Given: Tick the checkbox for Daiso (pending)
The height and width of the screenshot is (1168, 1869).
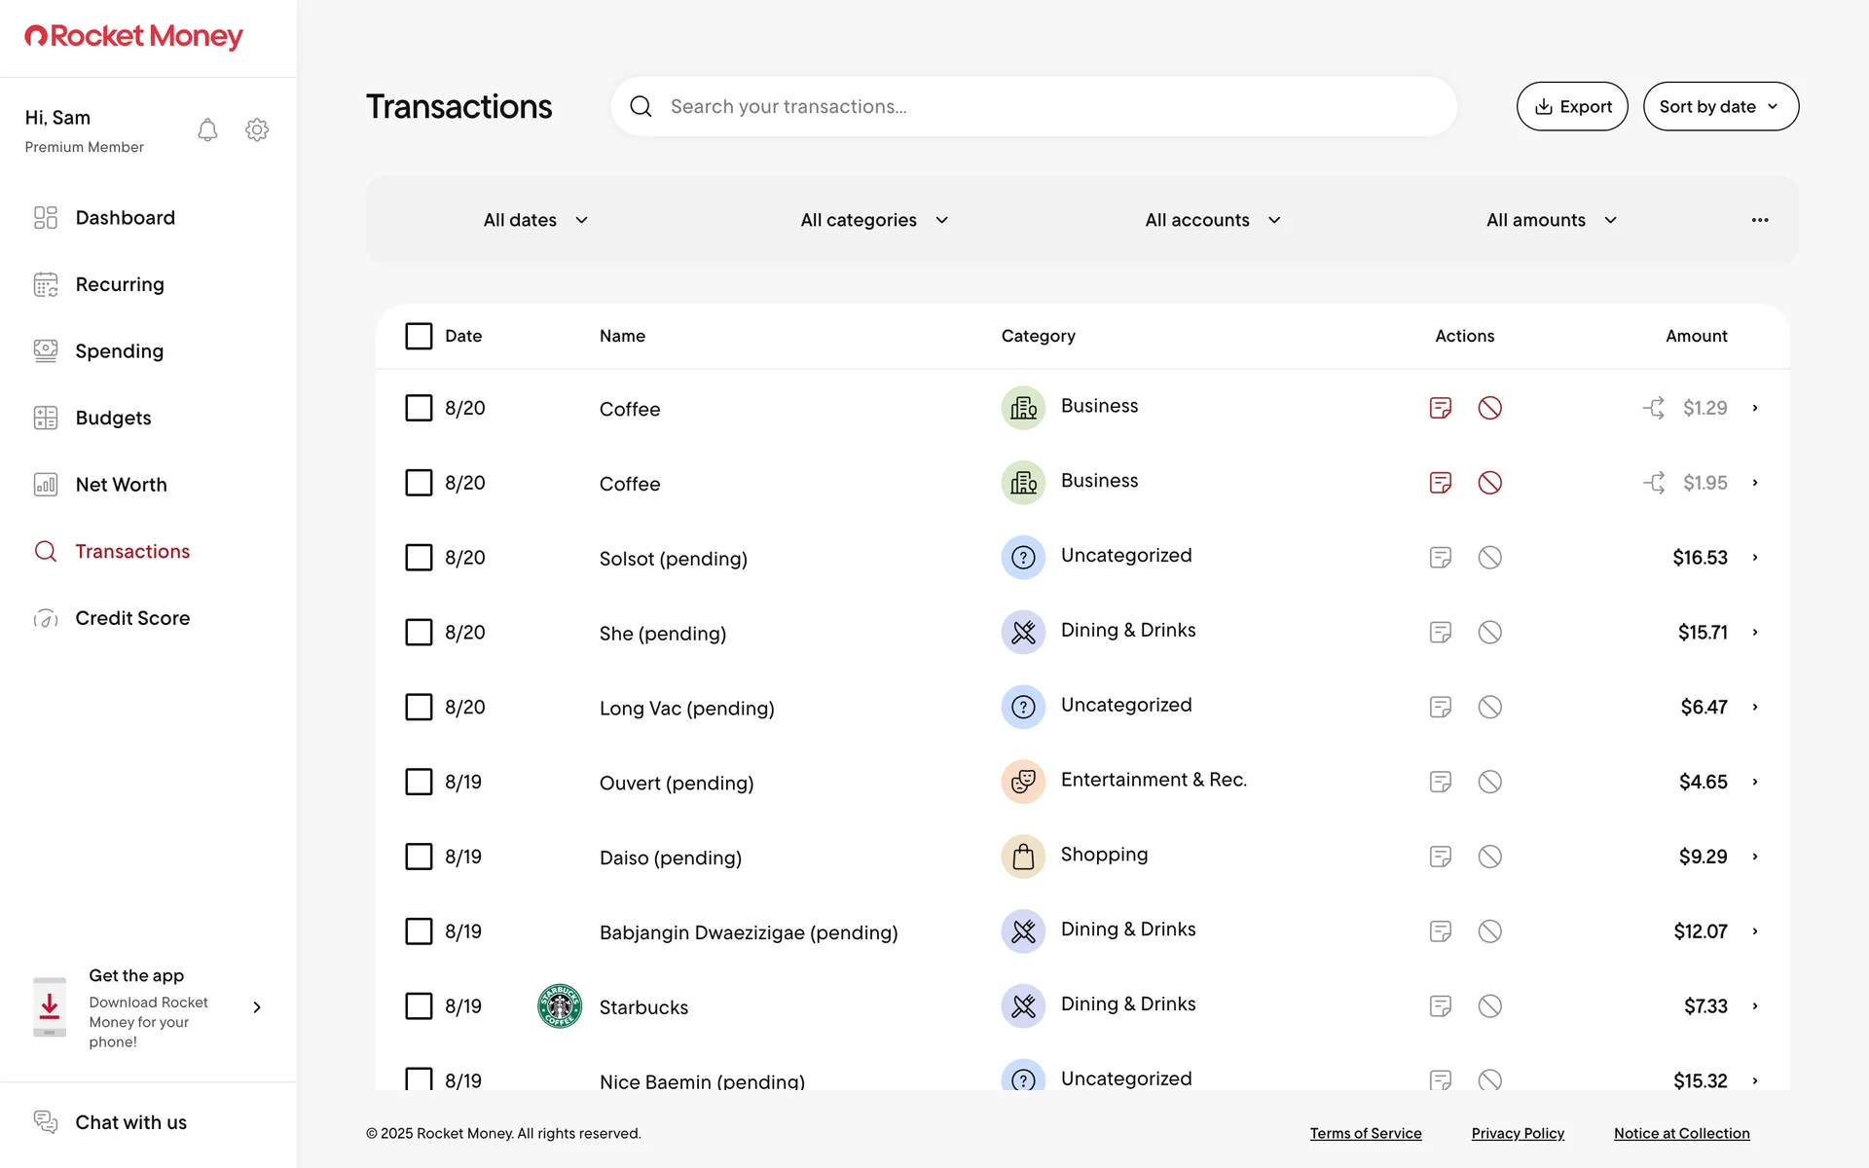Looking at the screenshot, I should [x=419, y=857].
